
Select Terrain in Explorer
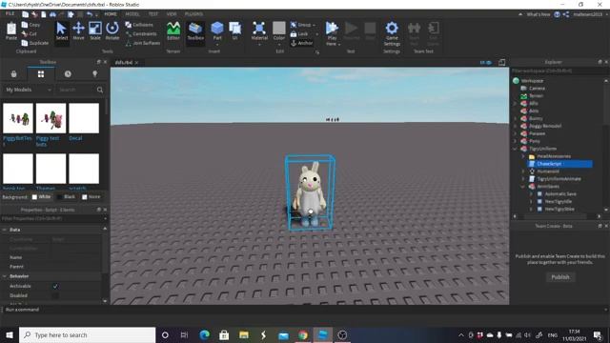point(536,95)
